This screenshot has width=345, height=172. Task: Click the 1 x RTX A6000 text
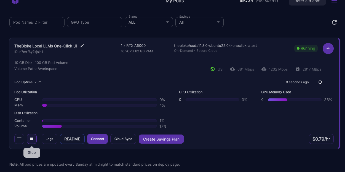coord(133,46)
